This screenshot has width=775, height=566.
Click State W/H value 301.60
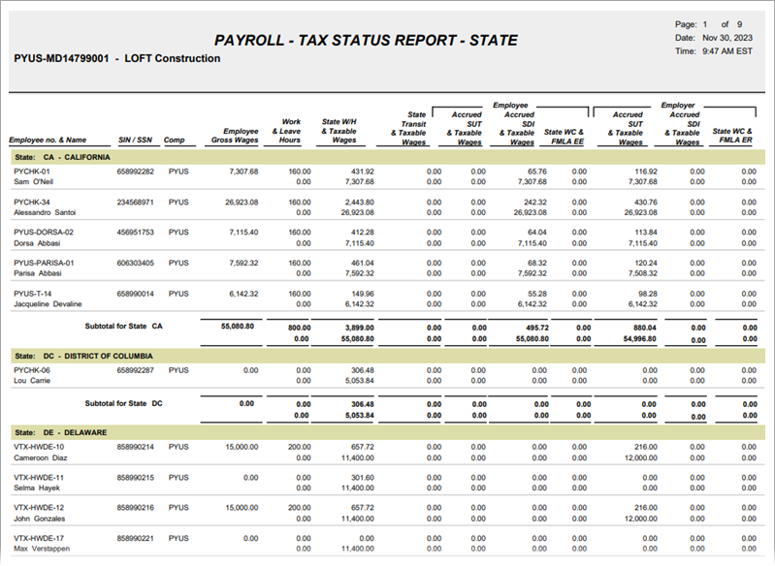(363, 478)
